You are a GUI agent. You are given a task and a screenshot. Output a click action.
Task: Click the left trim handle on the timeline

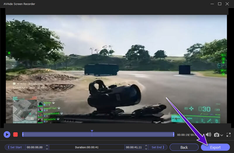[23, 134]
